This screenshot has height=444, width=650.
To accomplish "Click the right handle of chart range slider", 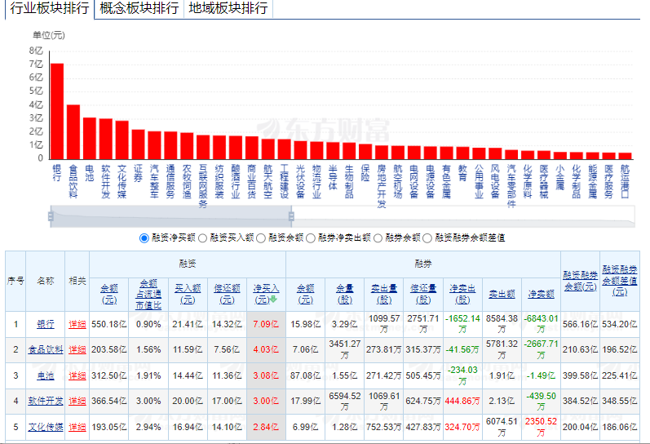I will 291,216.
